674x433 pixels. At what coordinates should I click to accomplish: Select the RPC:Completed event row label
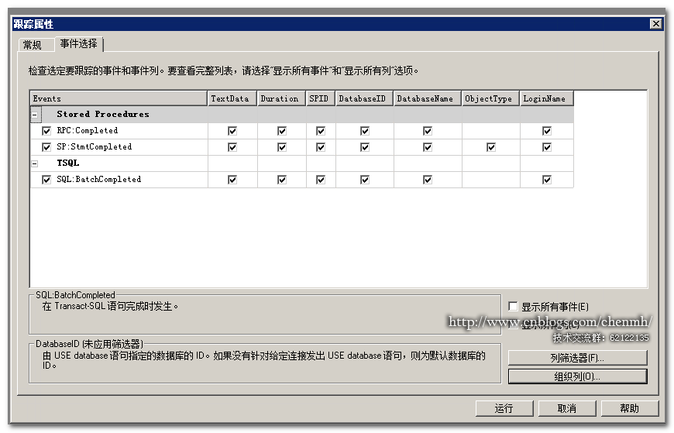[x=88, y=131]
